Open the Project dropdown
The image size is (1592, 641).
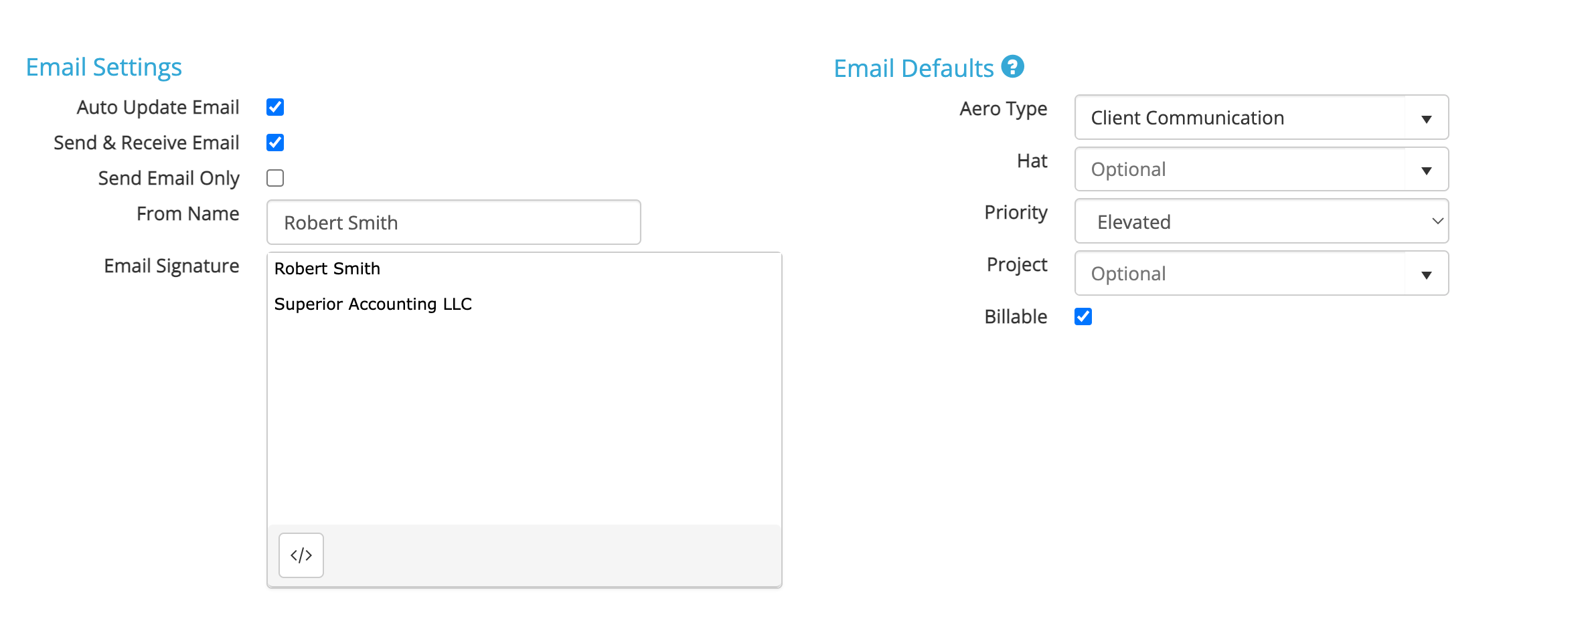(x=1259, y=273)
